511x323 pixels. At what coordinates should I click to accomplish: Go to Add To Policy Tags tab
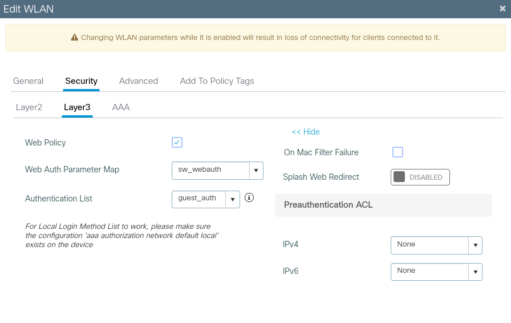217,81
